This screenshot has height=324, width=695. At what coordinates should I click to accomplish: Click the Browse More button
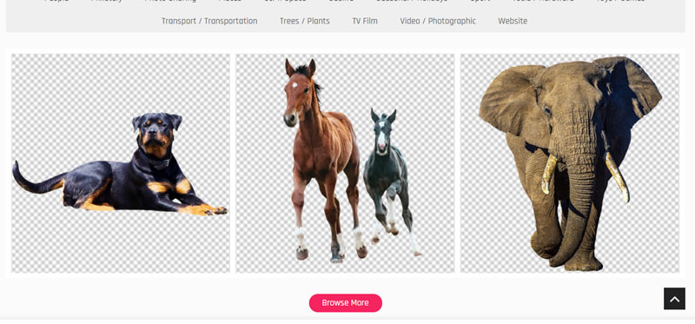345,303
